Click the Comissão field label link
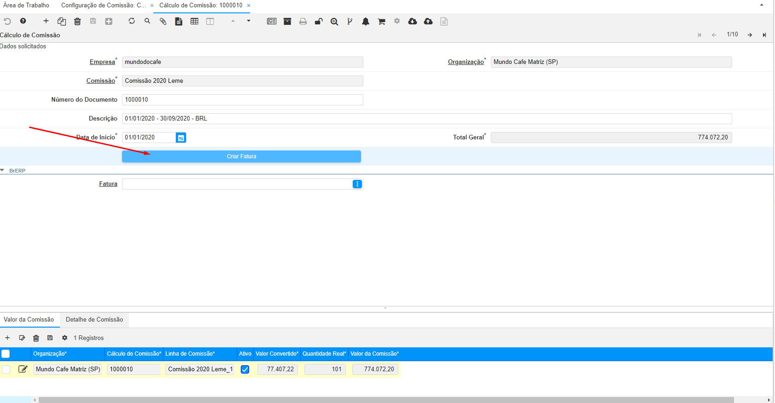 [x=100, y=81]
